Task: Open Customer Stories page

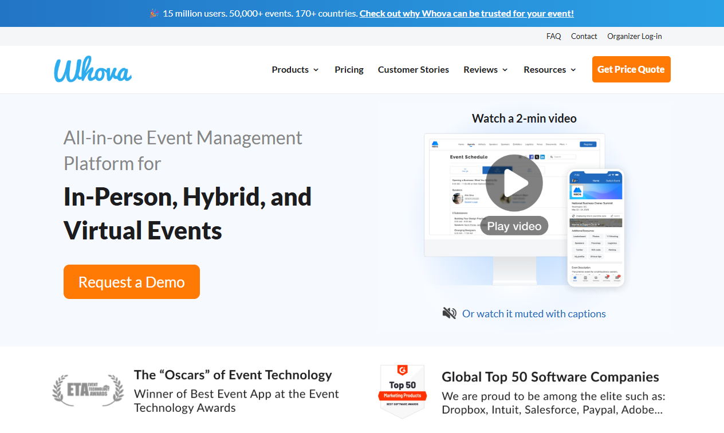Action: [414, 69]
